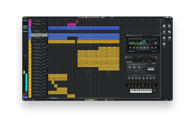Click the orange sphere XY pad
The image size is (195, 117).
tap(155, 91)
